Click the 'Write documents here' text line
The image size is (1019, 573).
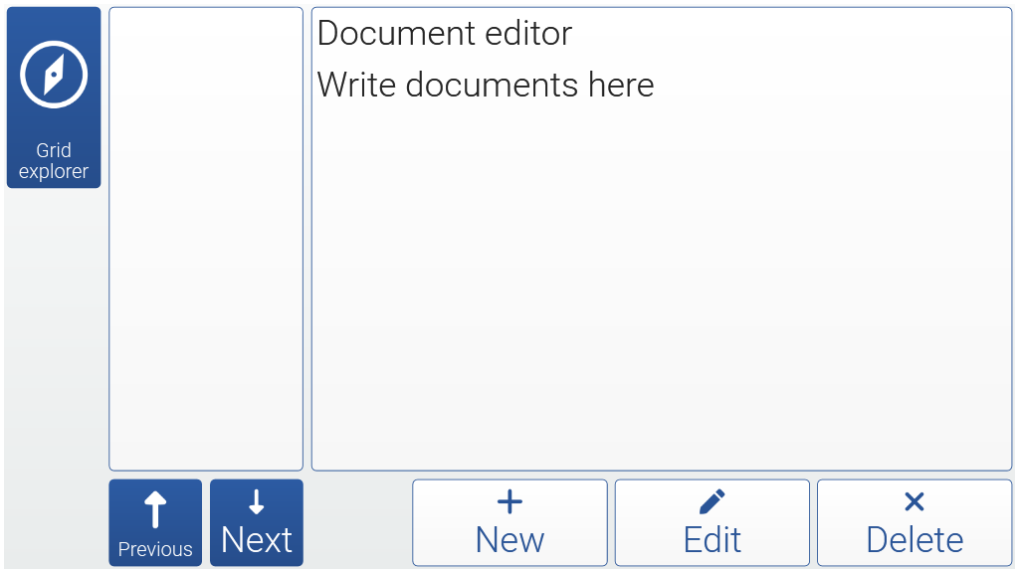[486, 86]
